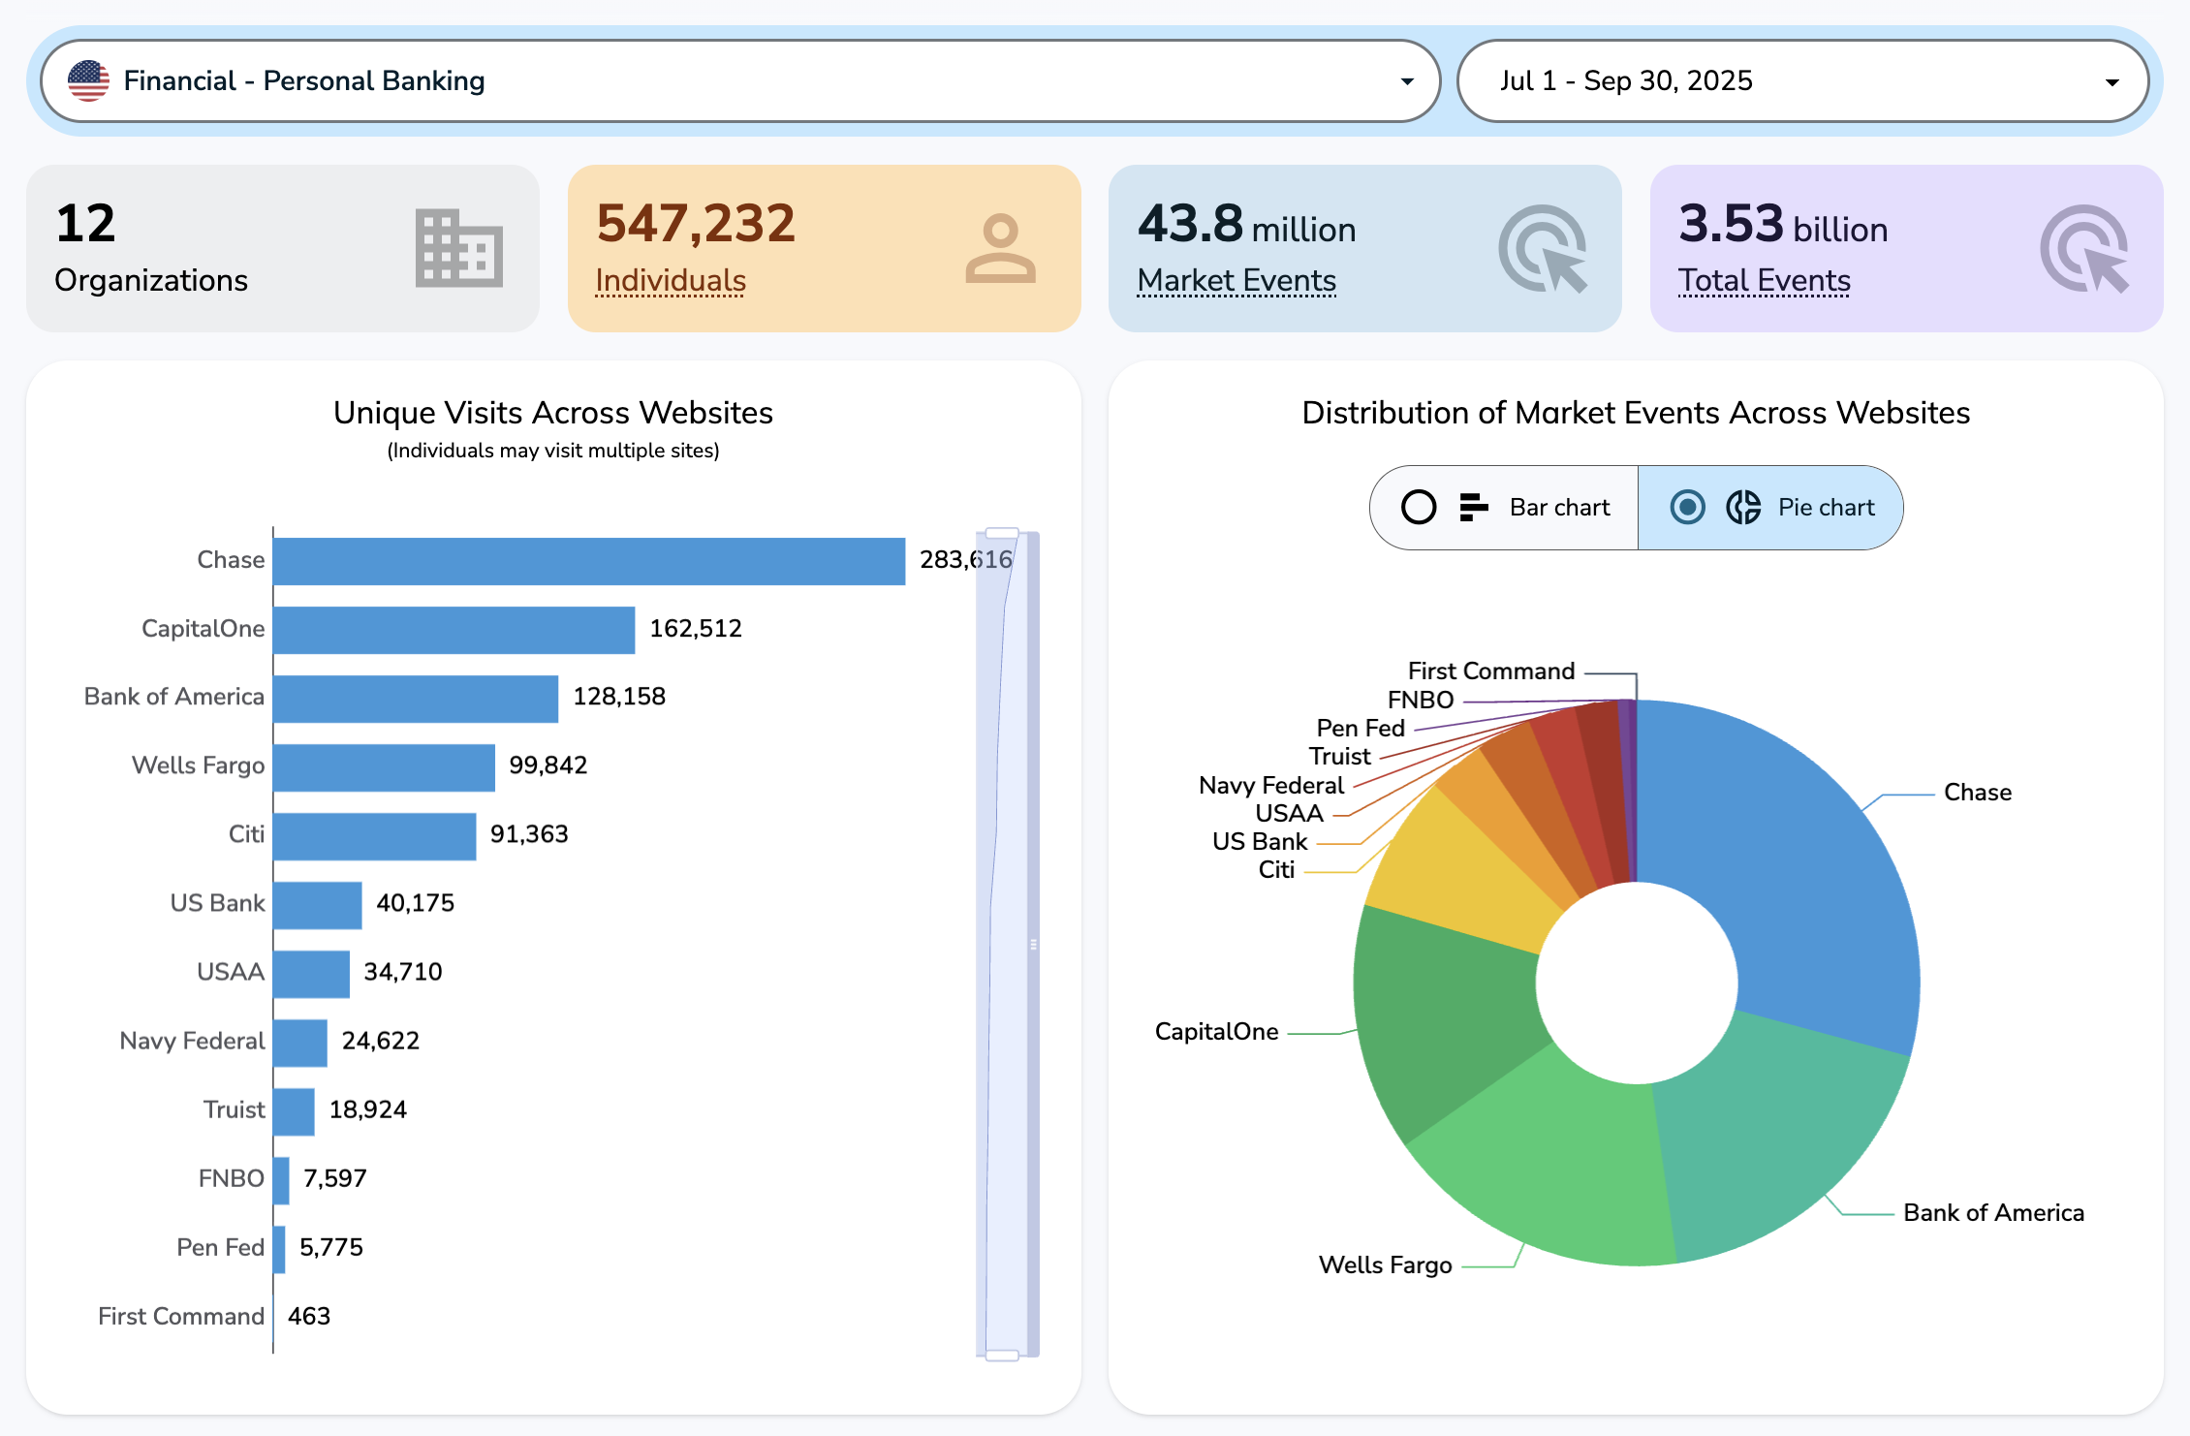The image size is (2190, 1436).
Task: Click the Market Events cursor icon
Action: coord(1543,248)
